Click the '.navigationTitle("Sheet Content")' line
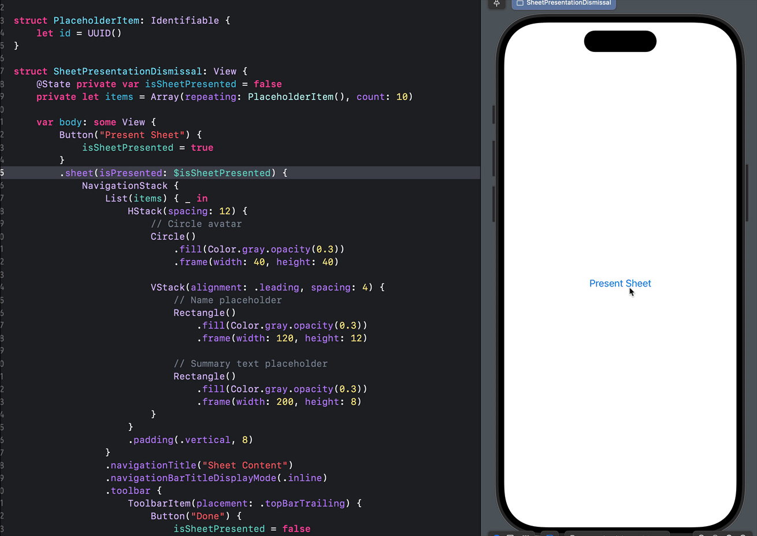This screenshot has height=536, width=757. [199, 465]
